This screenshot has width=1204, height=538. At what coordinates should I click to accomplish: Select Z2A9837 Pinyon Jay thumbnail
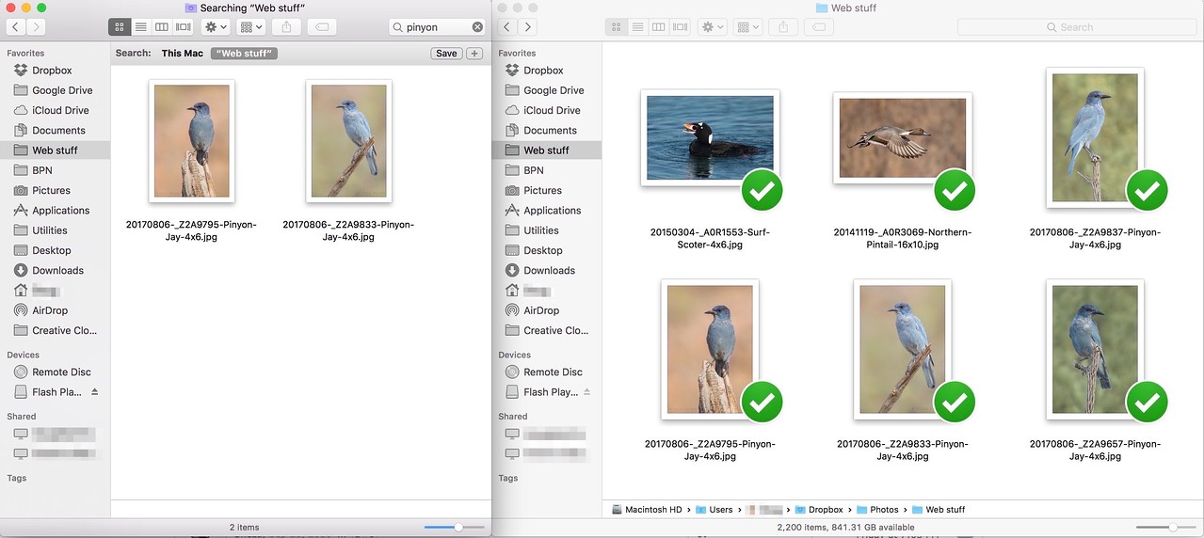1095,137
